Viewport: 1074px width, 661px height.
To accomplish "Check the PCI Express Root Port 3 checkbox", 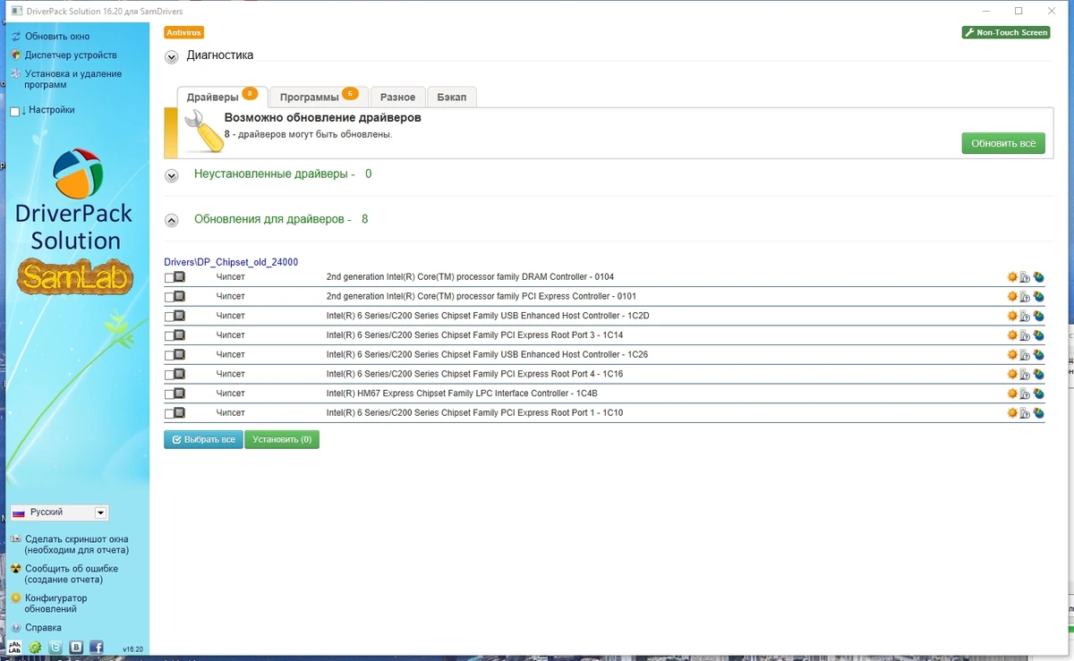I will point(169,335).
